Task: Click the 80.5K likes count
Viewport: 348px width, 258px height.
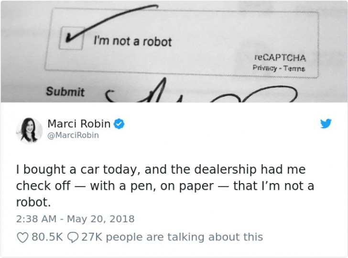Action: tap(47, 237)
